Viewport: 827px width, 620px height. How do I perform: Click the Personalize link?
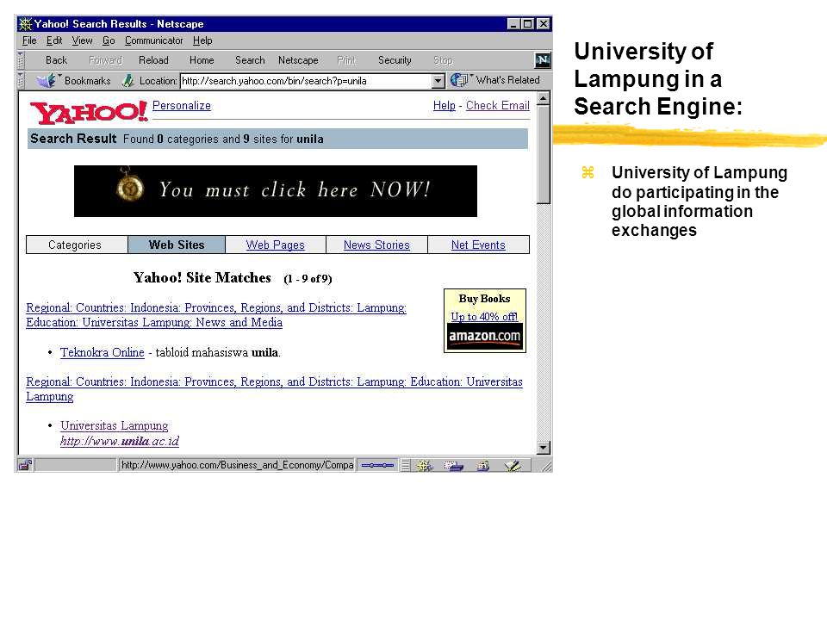tap(182, 105)
